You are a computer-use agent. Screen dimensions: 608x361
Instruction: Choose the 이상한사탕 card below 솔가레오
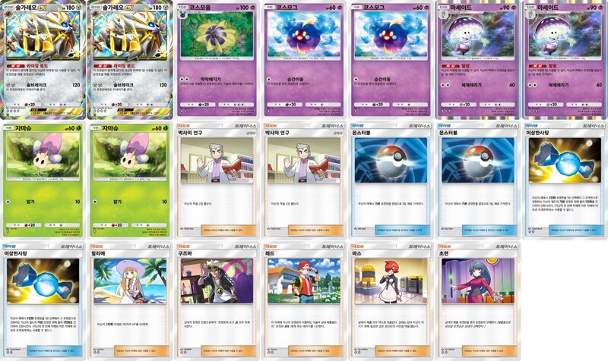(43, 300)
